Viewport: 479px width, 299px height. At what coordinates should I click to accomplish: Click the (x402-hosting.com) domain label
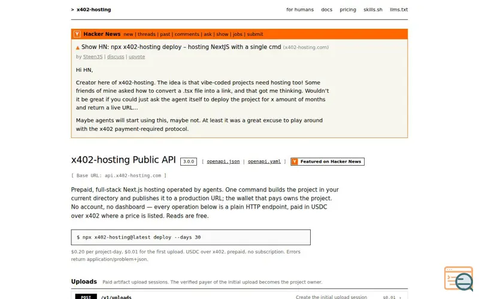(x=306, y=47)
